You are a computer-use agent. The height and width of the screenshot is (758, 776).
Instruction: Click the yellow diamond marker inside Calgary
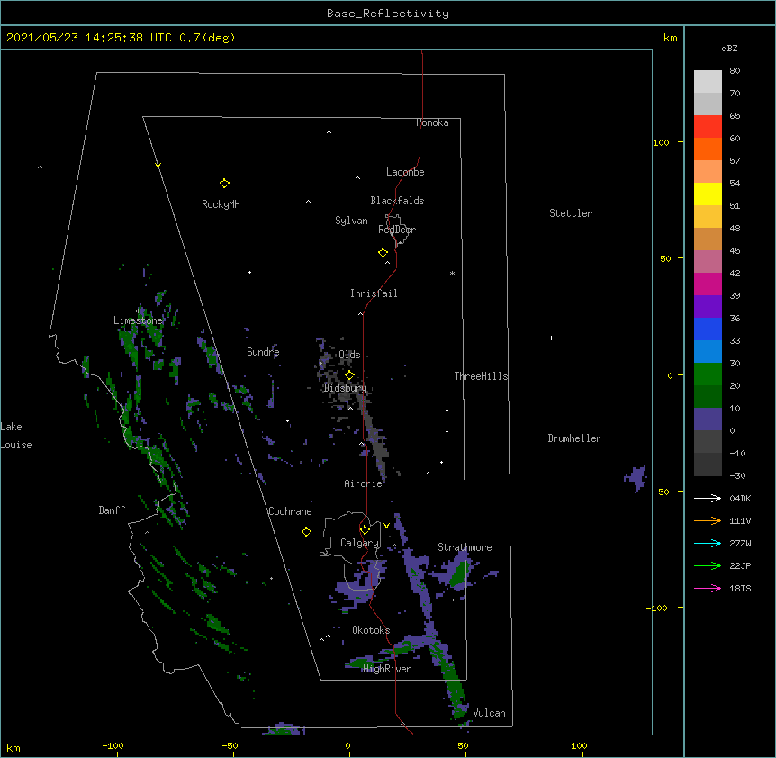[365, 530]
